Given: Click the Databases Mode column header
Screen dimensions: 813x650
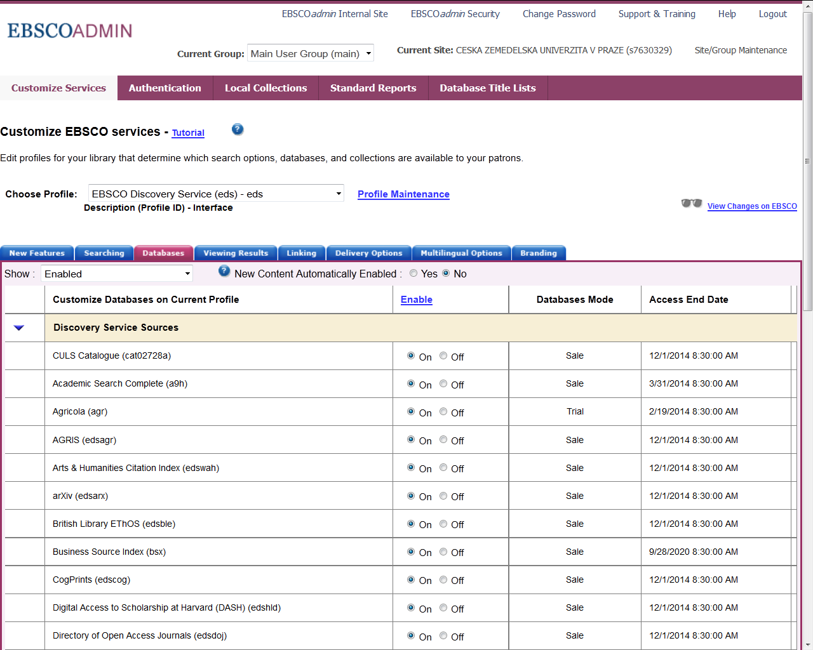Looking at the screenshot, I should coord(575,300).
